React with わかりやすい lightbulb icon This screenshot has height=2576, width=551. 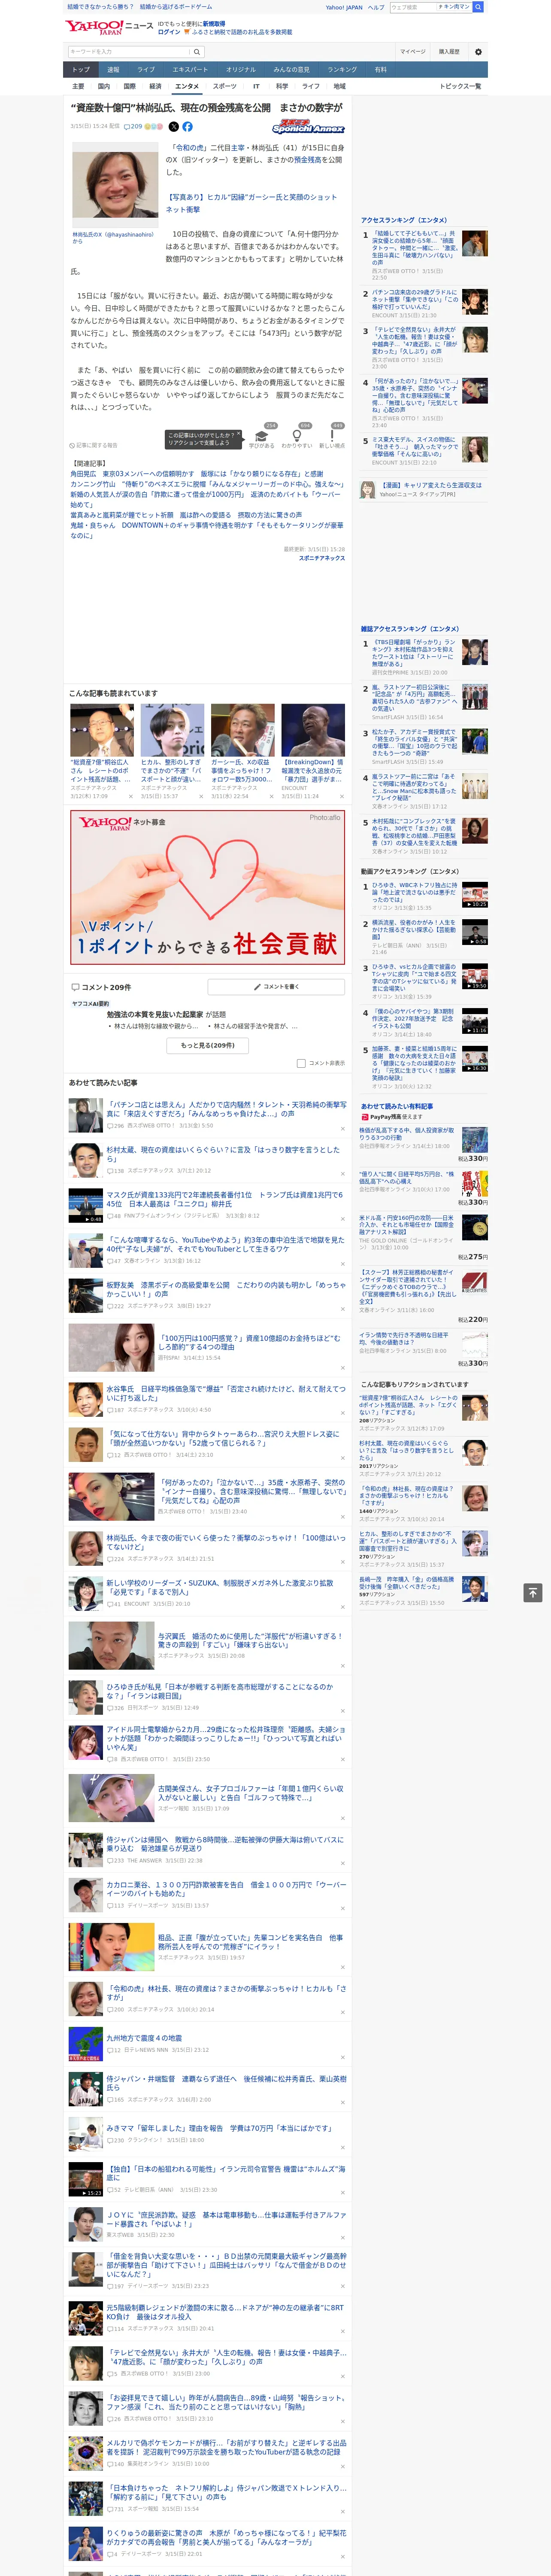click(297, 436)
